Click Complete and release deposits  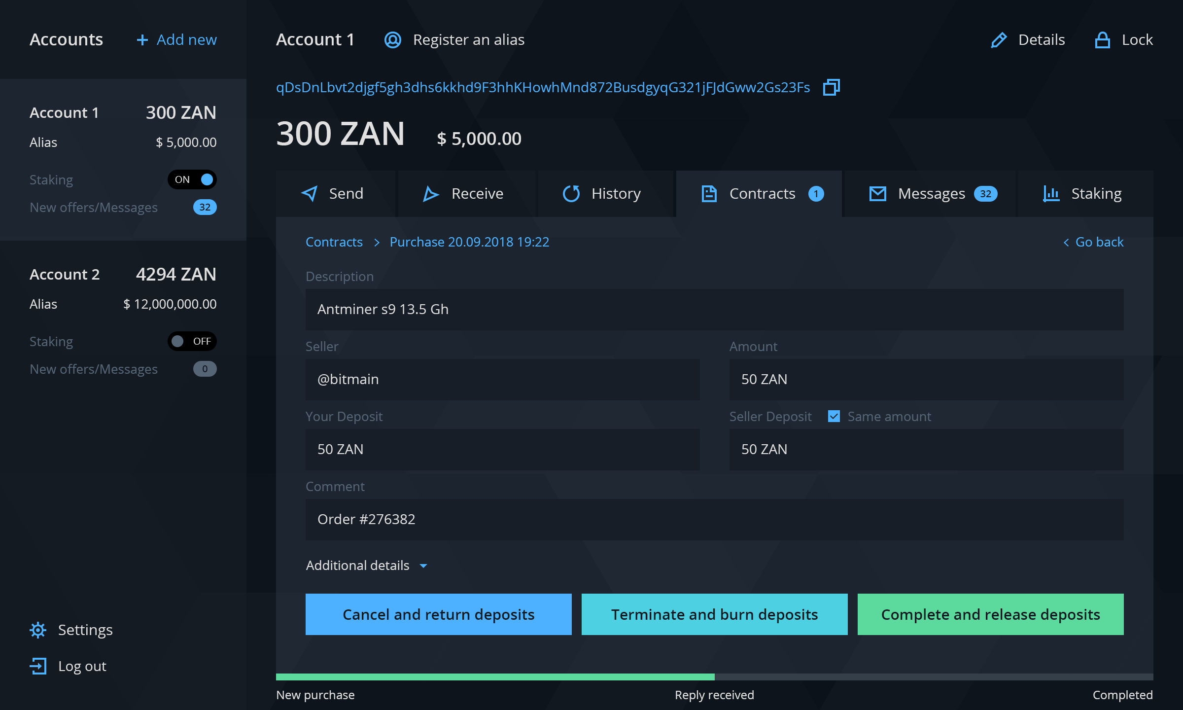pyautogui.click(x=990, y=614)
